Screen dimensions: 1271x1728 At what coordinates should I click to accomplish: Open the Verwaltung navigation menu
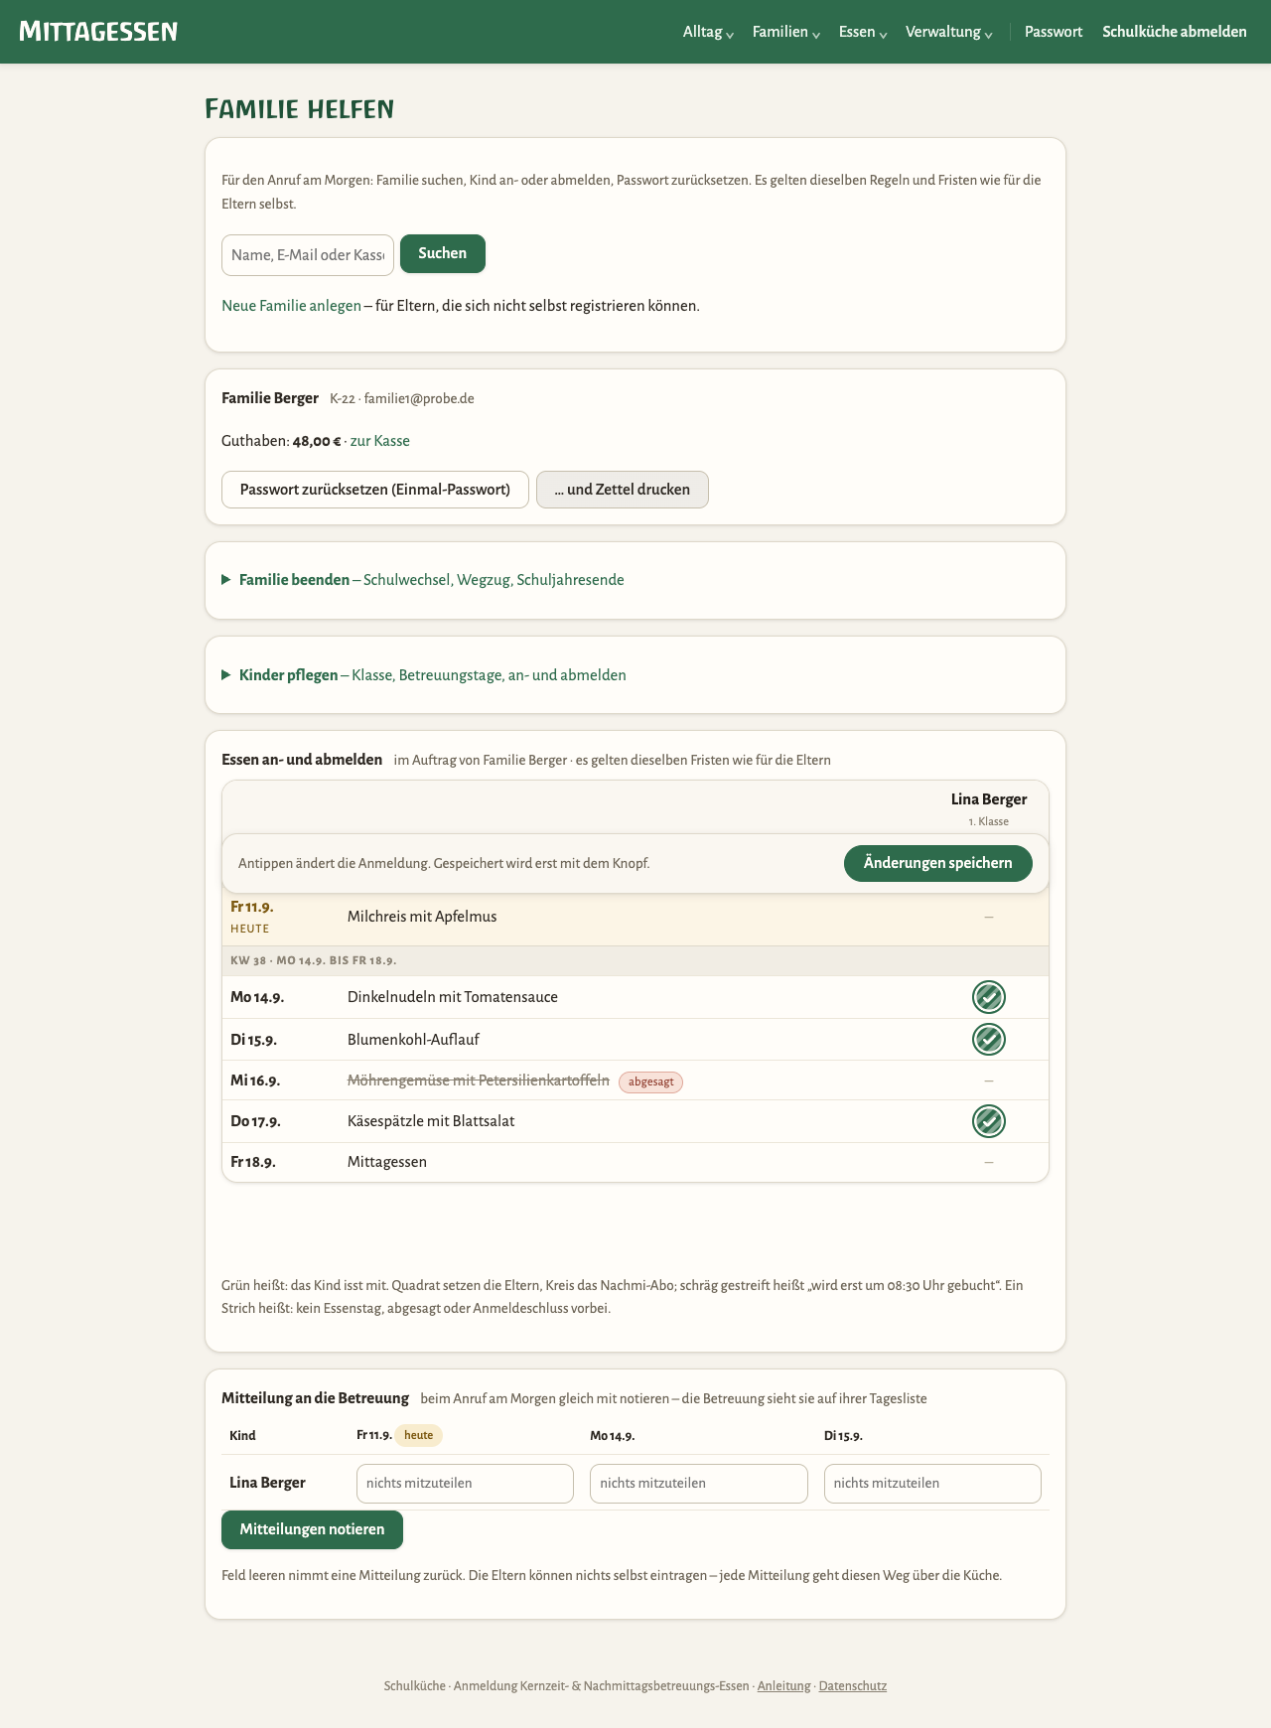click(948, 32)
